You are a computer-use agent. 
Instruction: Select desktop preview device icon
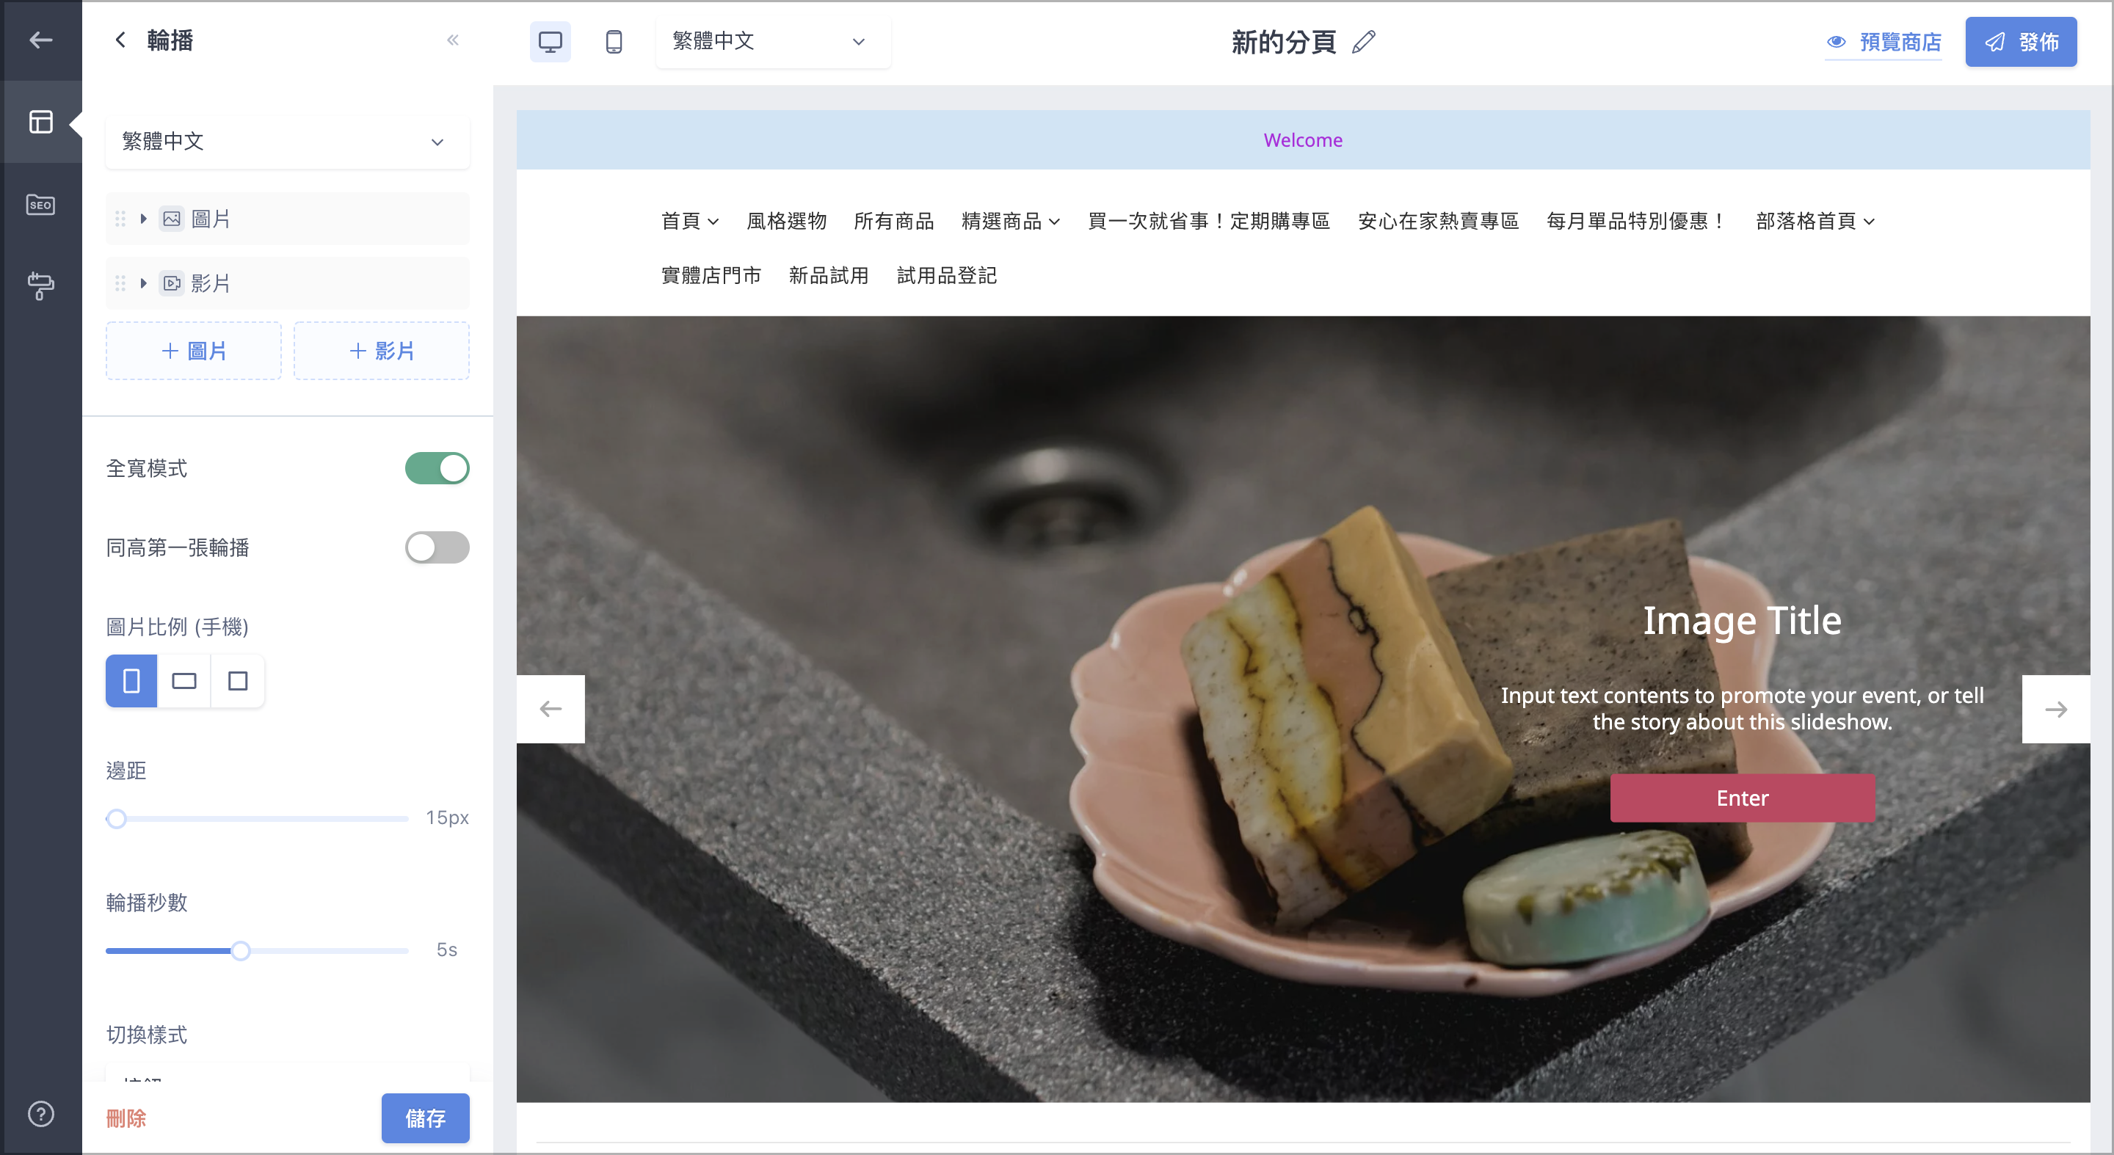[550, 42]
